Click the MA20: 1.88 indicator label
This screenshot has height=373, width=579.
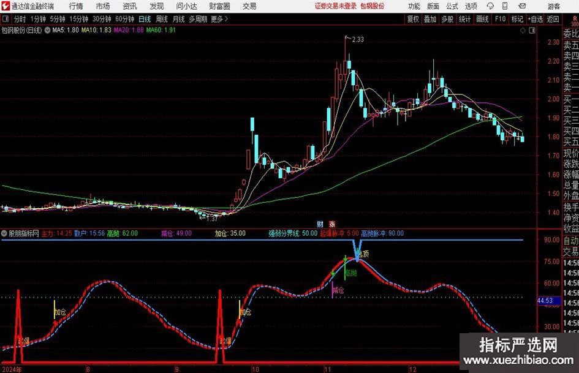coord(129,30)
